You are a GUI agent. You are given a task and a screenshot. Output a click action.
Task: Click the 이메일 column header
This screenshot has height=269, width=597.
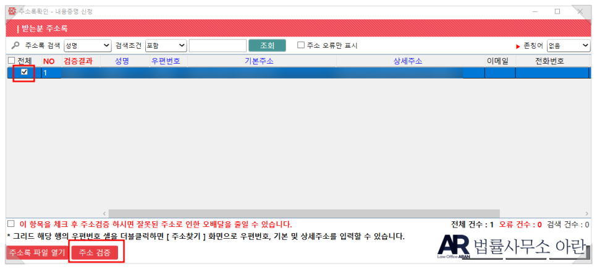[x=497, y=61]
